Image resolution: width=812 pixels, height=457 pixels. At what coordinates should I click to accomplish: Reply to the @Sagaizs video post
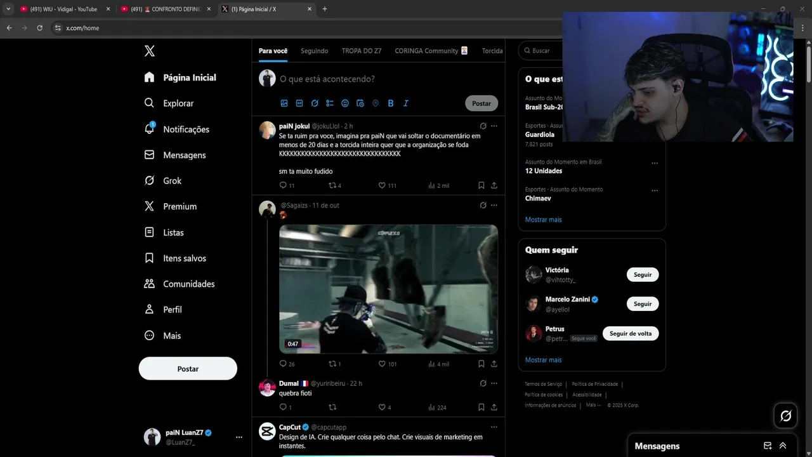pyautogui.click(x=287, y=364)
